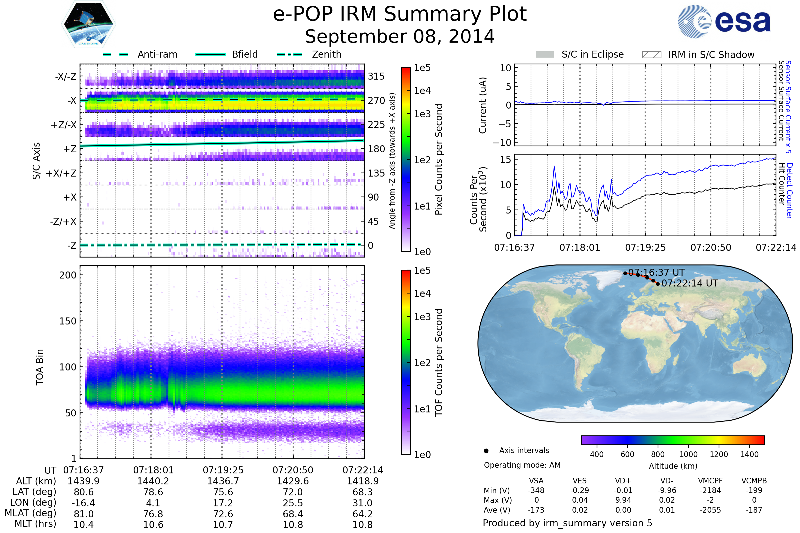The height and width of the screenshot is (533, 800).
Task: Click the Axis intervals black dot marker
Action: pyautogui.click(x=486, y=451)
